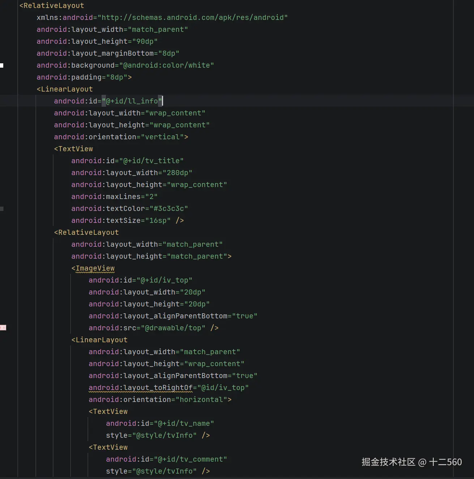Click the orientation="vertical" attribute
474x479 pixels.
tap(121, 137)
